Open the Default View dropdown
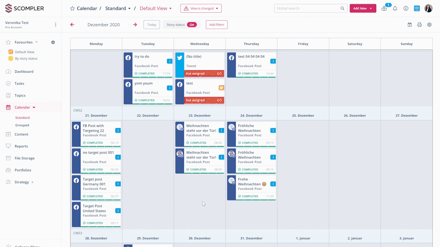The height and width of the screenshot is (247, 440). 156,9
